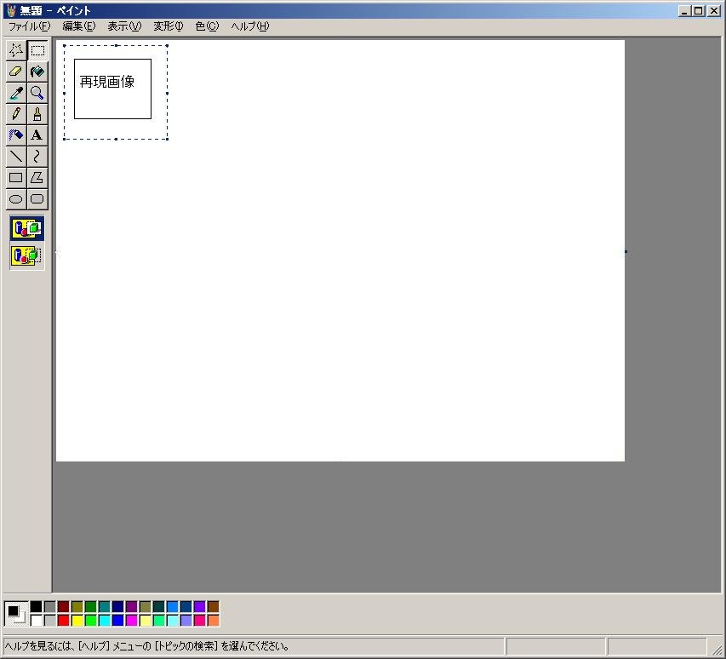Select the dark red swatch
The width and height of the screenshot is (726, 659).
click(64, 607)
